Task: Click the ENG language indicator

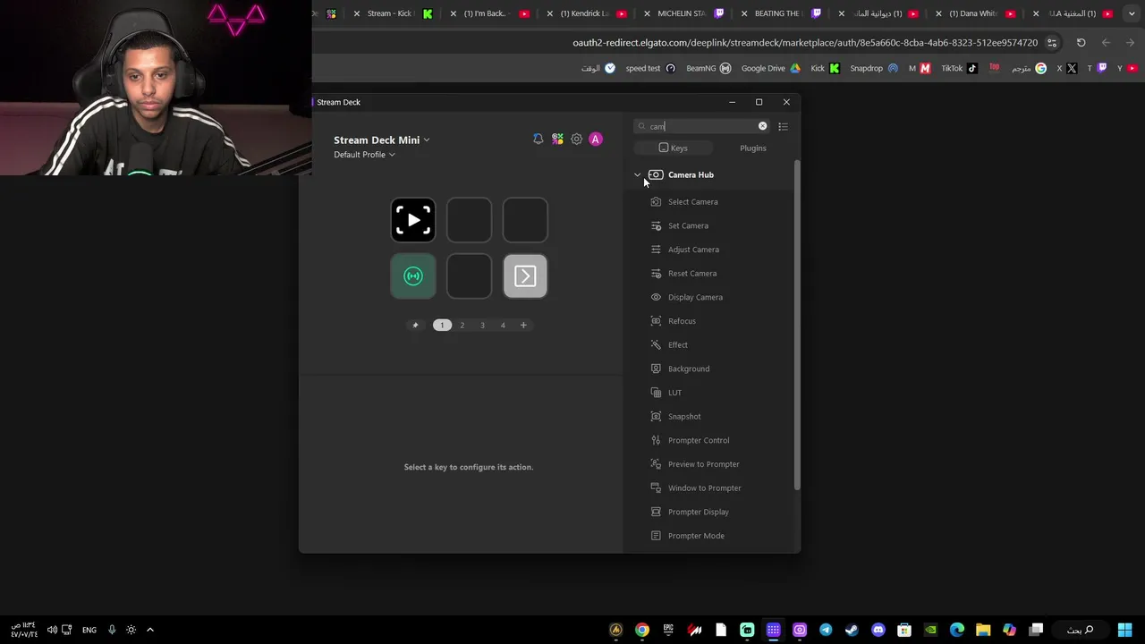Action: (89, 630)
